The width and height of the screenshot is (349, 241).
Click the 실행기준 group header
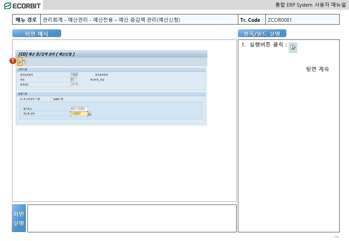tap(23, 94)
